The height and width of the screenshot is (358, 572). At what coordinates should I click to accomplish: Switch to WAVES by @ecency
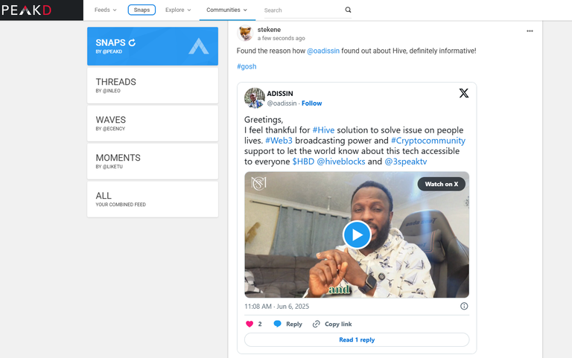[153, 124]
